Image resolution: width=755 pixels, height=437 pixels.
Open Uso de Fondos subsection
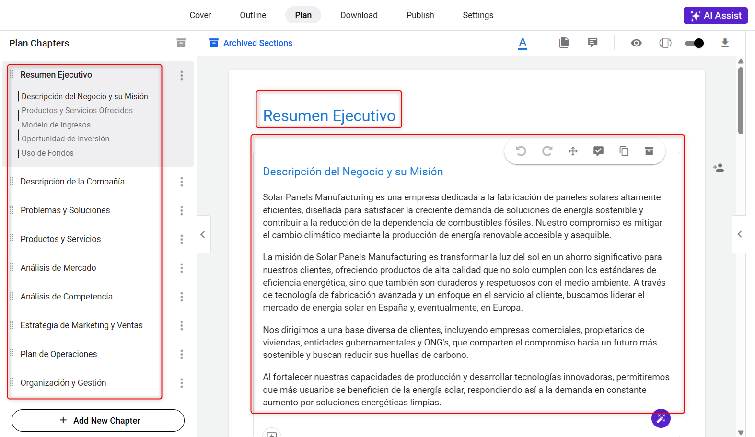point(47,153)
